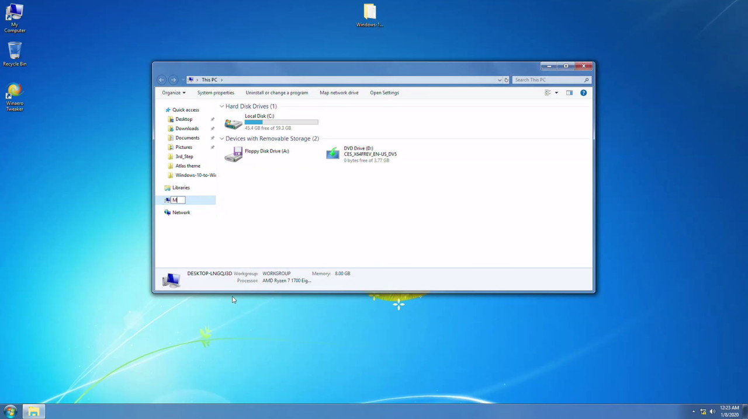748x419 pixels.
Task: Toggle the preview pane icon
Action: pos(569,93)
